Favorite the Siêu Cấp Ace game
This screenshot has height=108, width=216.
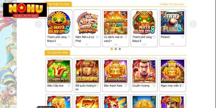click(x=69, y=86)
